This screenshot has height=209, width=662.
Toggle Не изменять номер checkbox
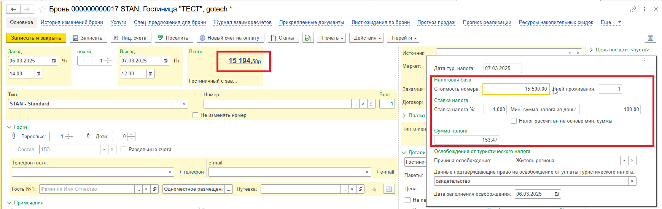pyautogui.click(x=196, y=115)
